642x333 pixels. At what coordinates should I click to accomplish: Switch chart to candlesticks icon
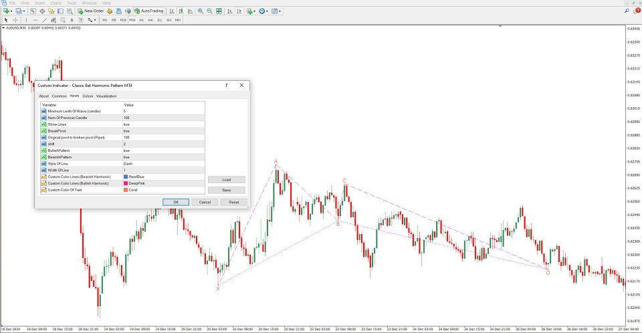[181, 11]
